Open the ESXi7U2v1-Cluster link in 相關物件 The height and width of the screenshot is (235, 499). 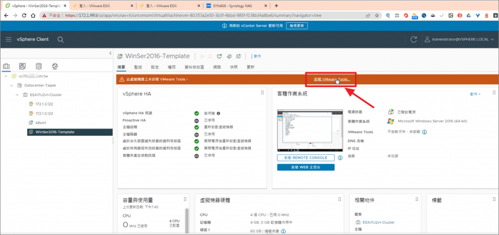pyautogui.click(x=378, y=222)
